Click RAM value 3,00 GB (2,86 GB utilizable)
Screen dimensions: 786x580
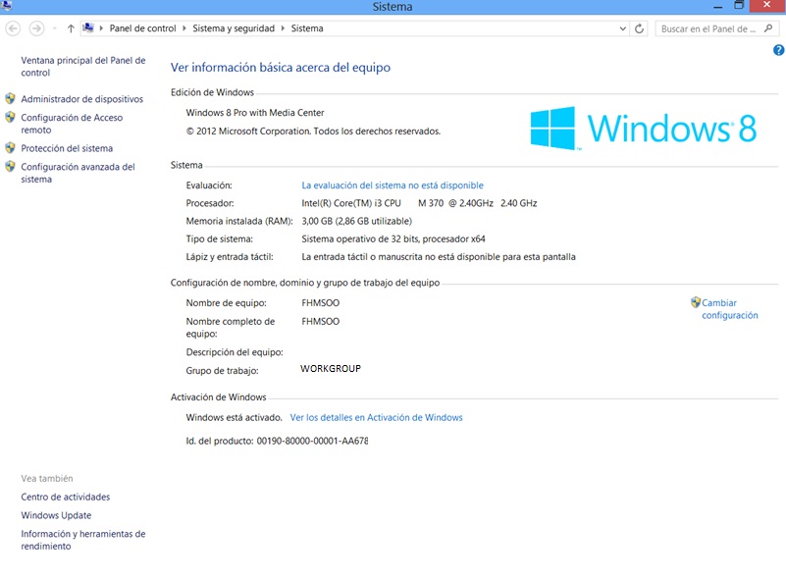coord(356,221)
